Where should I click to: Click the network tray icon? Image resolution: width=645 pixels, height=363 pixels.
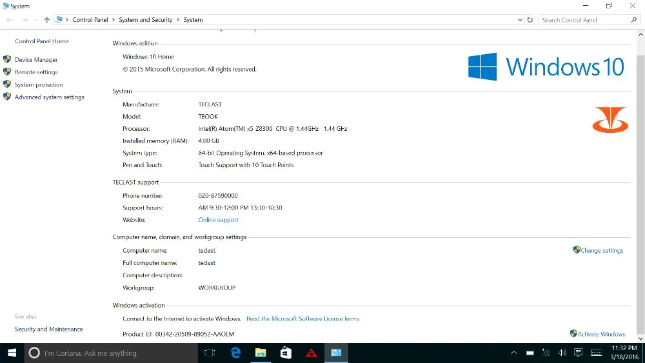click(546, 352)
